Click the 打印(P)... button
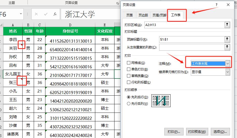The image size is (237, 138). 174,132
